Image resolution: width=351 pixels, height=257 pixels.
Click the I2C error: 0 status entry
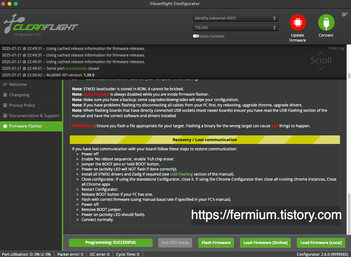click(x=100, y=254)
